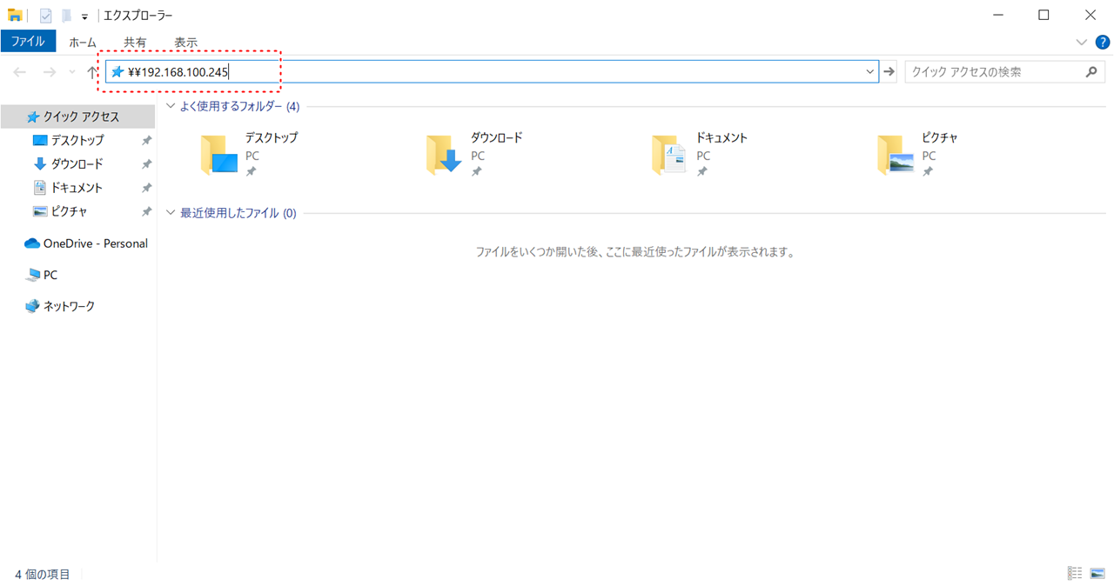Open the ピクチャ folder in main pane
1114x586 pixels.
click(896, 155)
